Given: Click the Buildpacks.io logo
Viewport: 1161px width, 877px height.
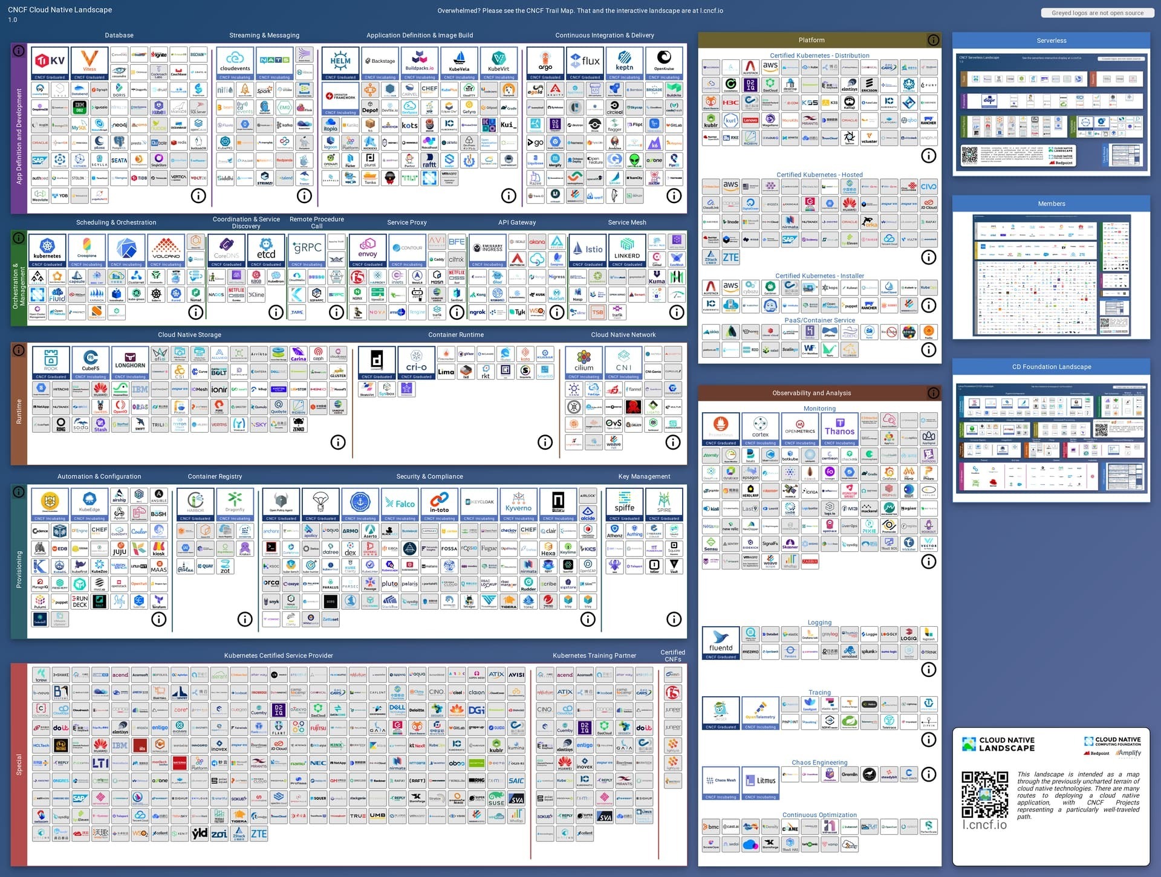Looking at the screenshot, I should (420, 63).
